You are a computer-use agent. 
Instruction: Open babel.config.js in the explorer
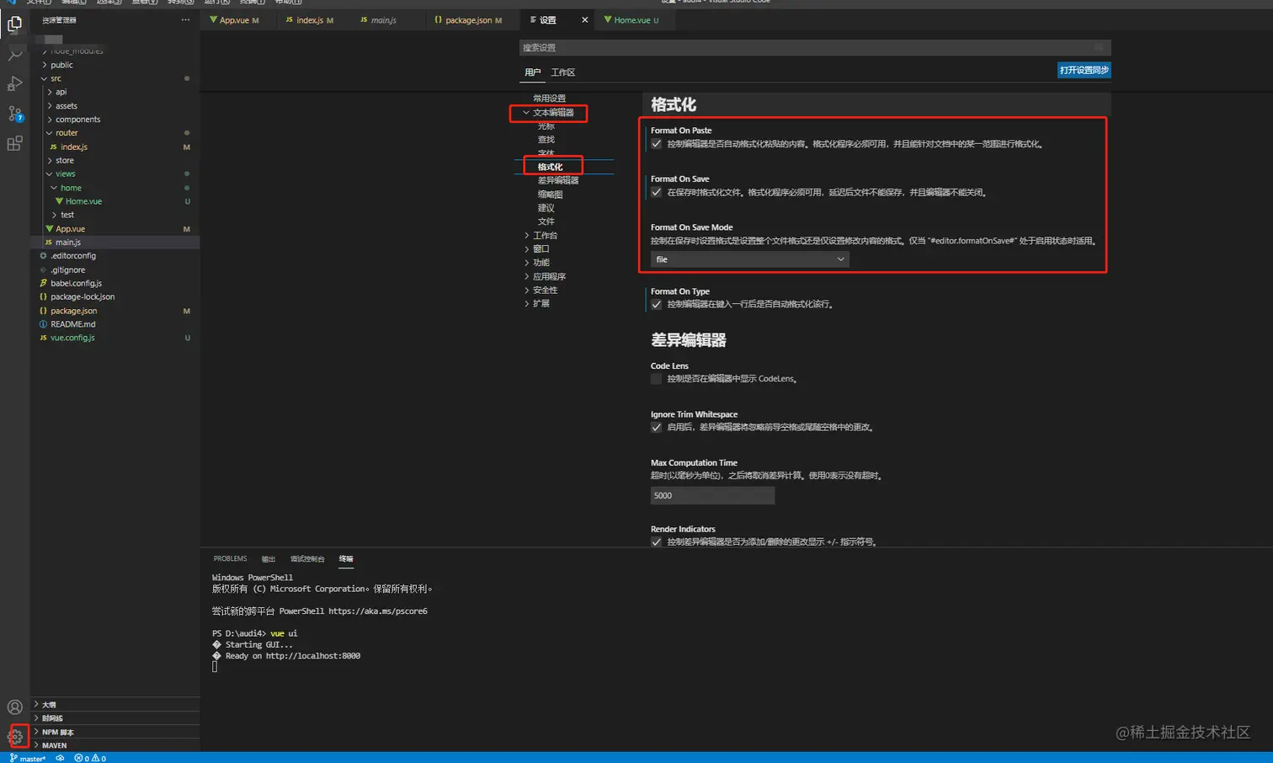pyautogui.click(x=76, y=283)
